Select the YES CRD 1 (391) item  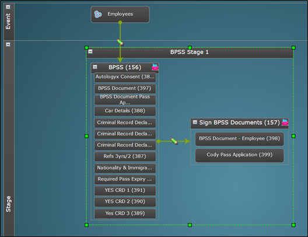[x=125, y=191]
